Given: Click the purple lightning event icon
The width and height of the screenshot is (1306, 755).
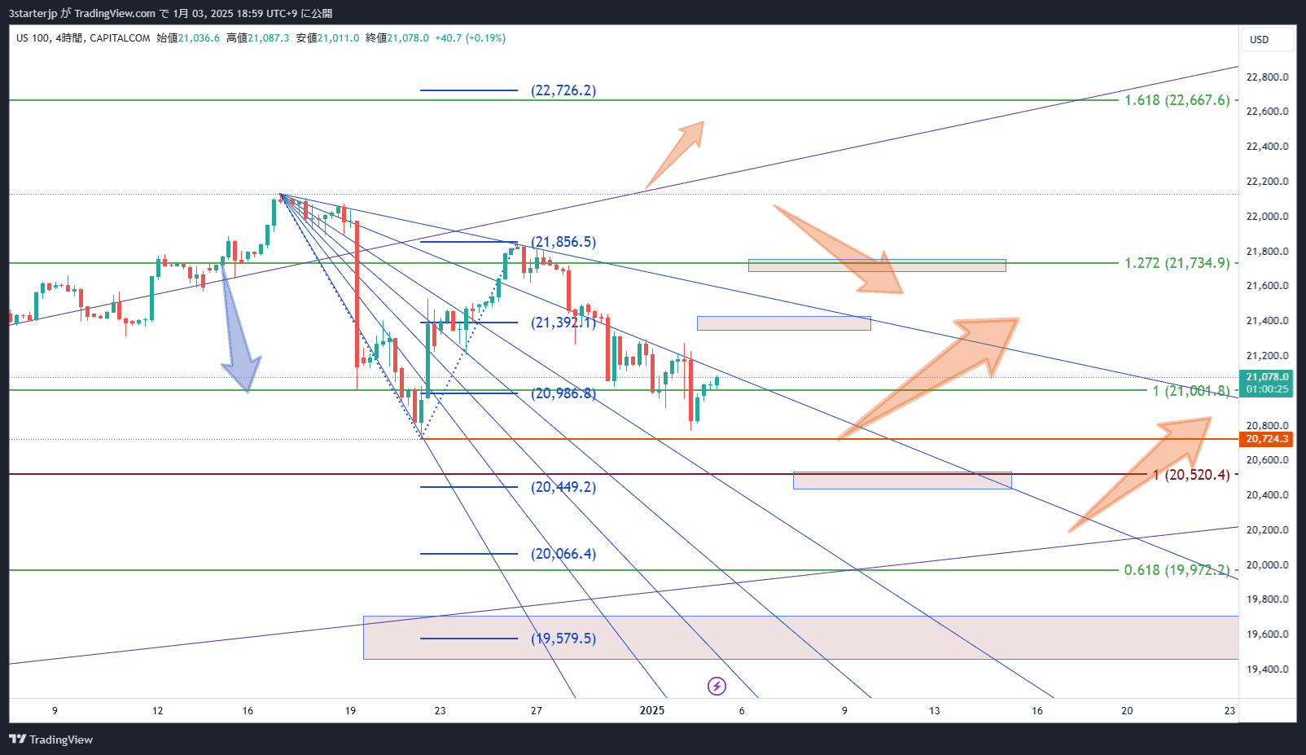Looking at the screenshot, I should [x=717, y=686].
